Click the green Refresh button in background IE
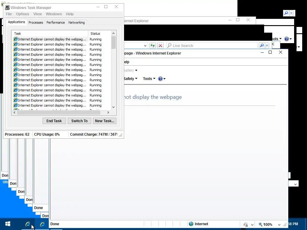Screen dimensions: 307x230 (x=152, y=46)
